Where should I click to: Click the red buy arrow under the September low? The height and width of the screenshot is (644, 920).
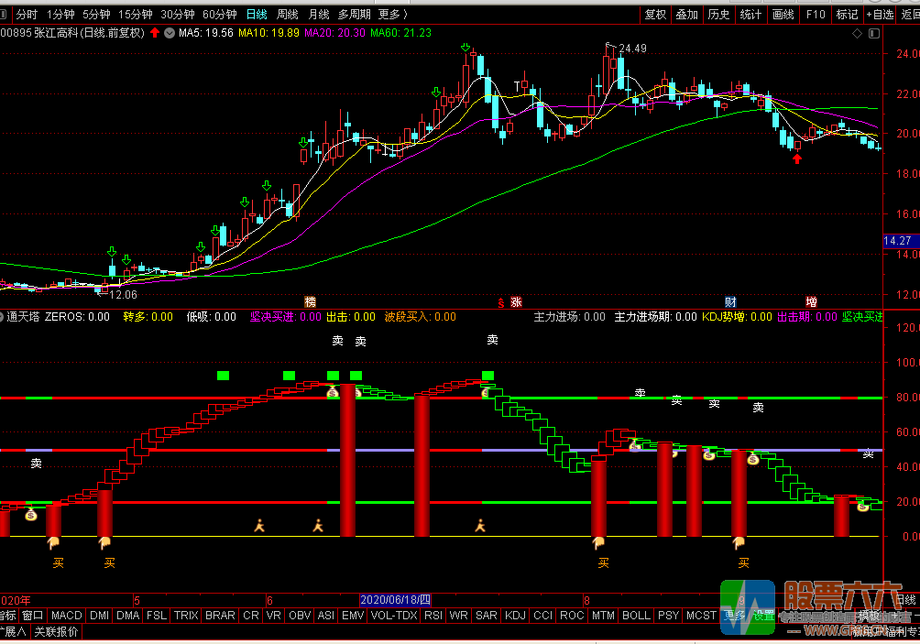(797, 158)
